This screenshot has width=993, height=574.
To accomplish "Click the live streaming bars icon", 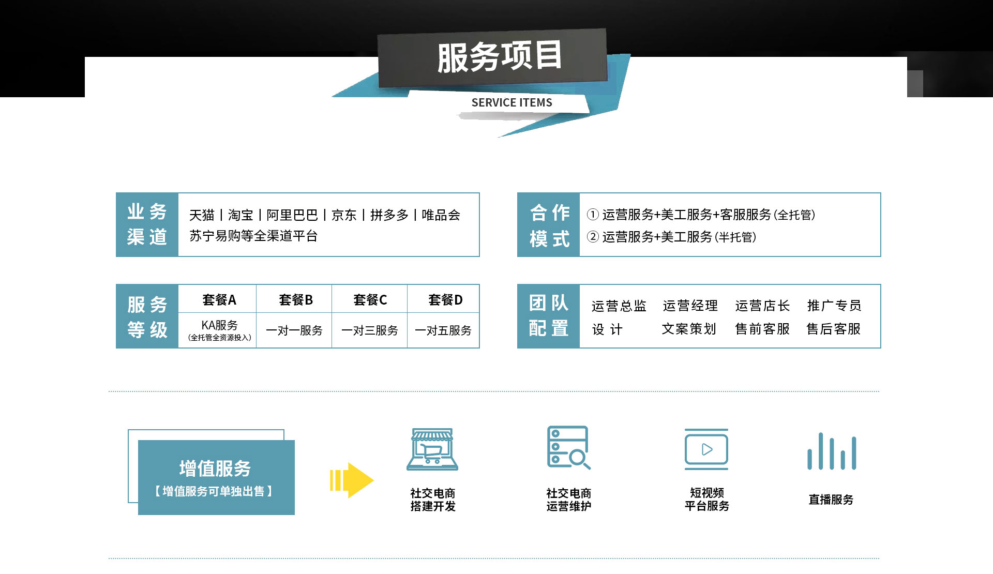I will 832,451.
